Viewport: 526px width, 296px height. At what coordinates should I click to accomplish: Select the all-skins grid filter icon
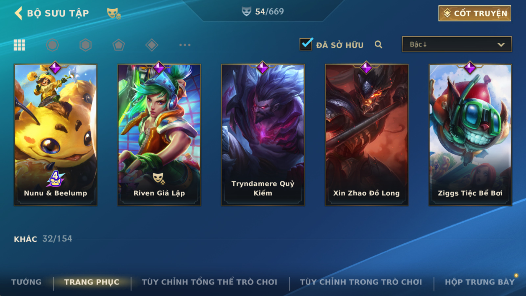19,45
